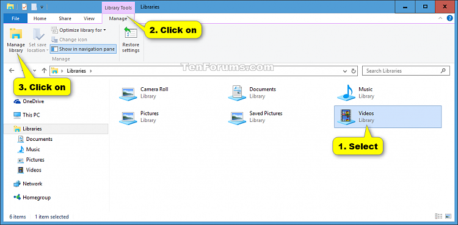
Task: Open Pictures under Libraries in sidebar
Action: coord(31,160)
